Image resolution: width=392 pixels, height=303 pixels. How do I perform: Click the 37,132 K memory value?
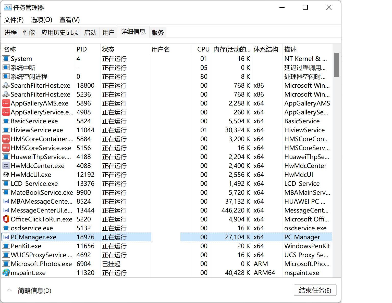[238, 201]
